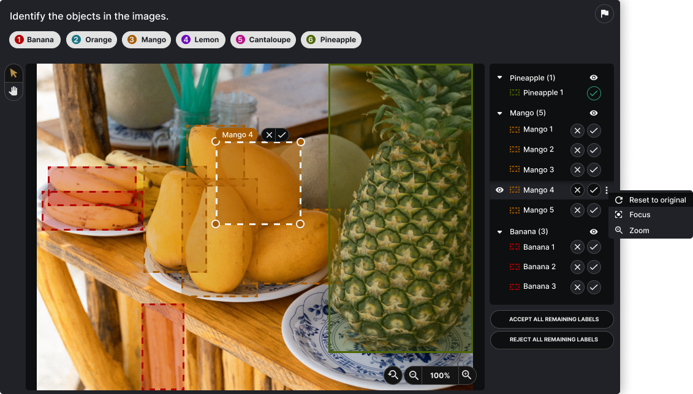Toggle visibility of the Banana group
The height and width of the screenshot is (394, 693).
(x=594, y=232)
